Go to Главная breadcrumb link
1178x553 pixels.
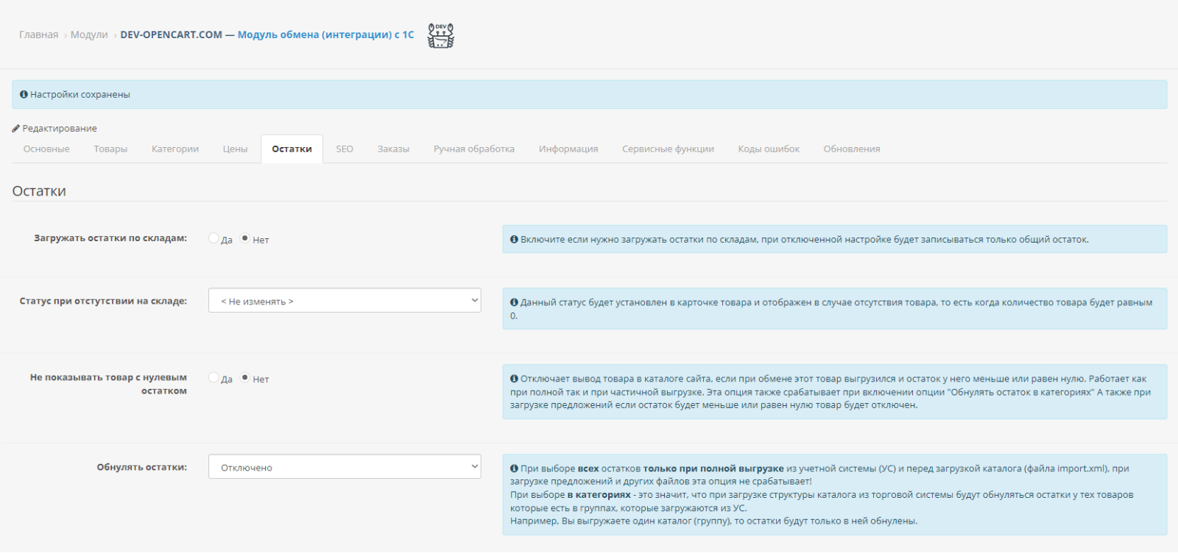tap(38, 35)
